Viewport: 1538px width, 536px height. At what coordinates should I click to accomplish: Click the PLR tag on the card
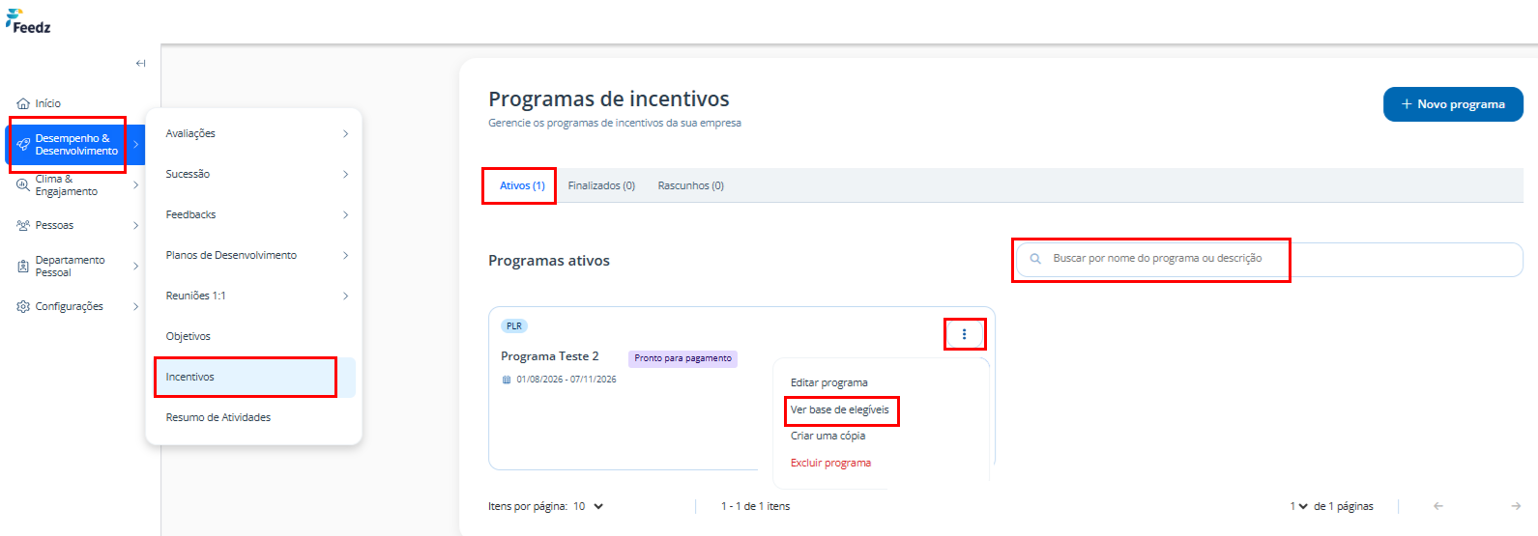click(x=514, y=326)
